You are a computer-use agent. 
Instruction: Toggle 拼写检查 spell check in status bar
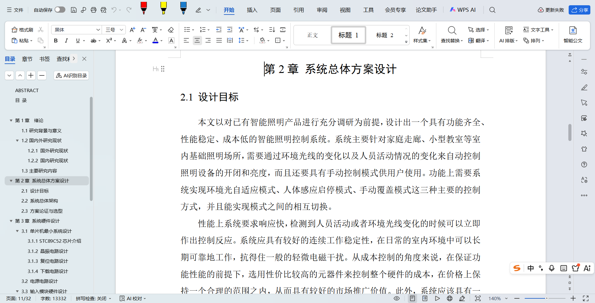point(93,298)
